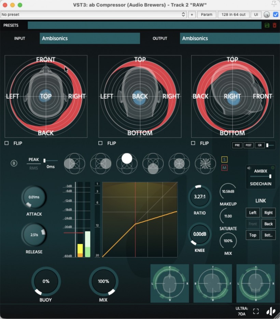Link the Right direction
Viewport: 280px width, 319px height.
pyautogui.click(x=268, y=212)
